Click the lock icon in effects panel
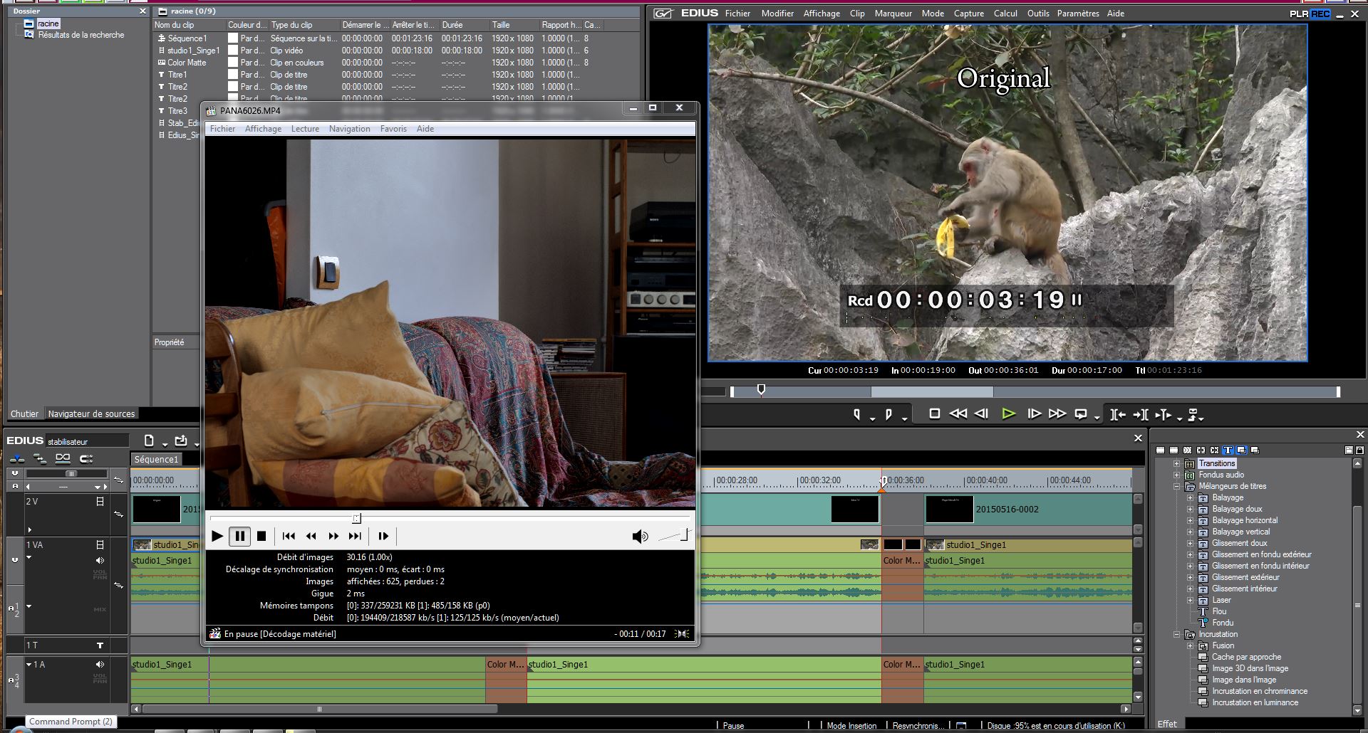The width and height of the screenshot is (1368, 733). (1359, 450)
